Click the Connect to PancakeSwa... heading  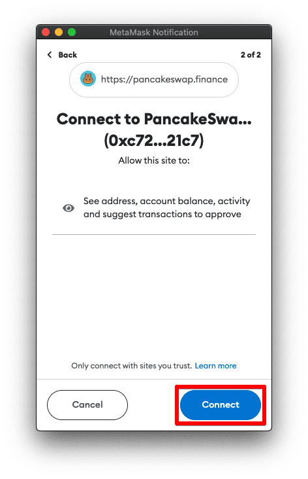(x=154, y=119)
